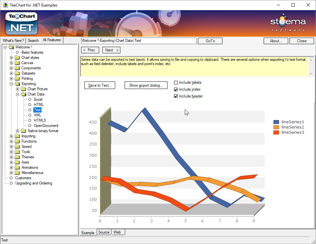316x244 pixels.
Task: Expand the Miscellaneous tree node
Action: (x=11, y=173)
